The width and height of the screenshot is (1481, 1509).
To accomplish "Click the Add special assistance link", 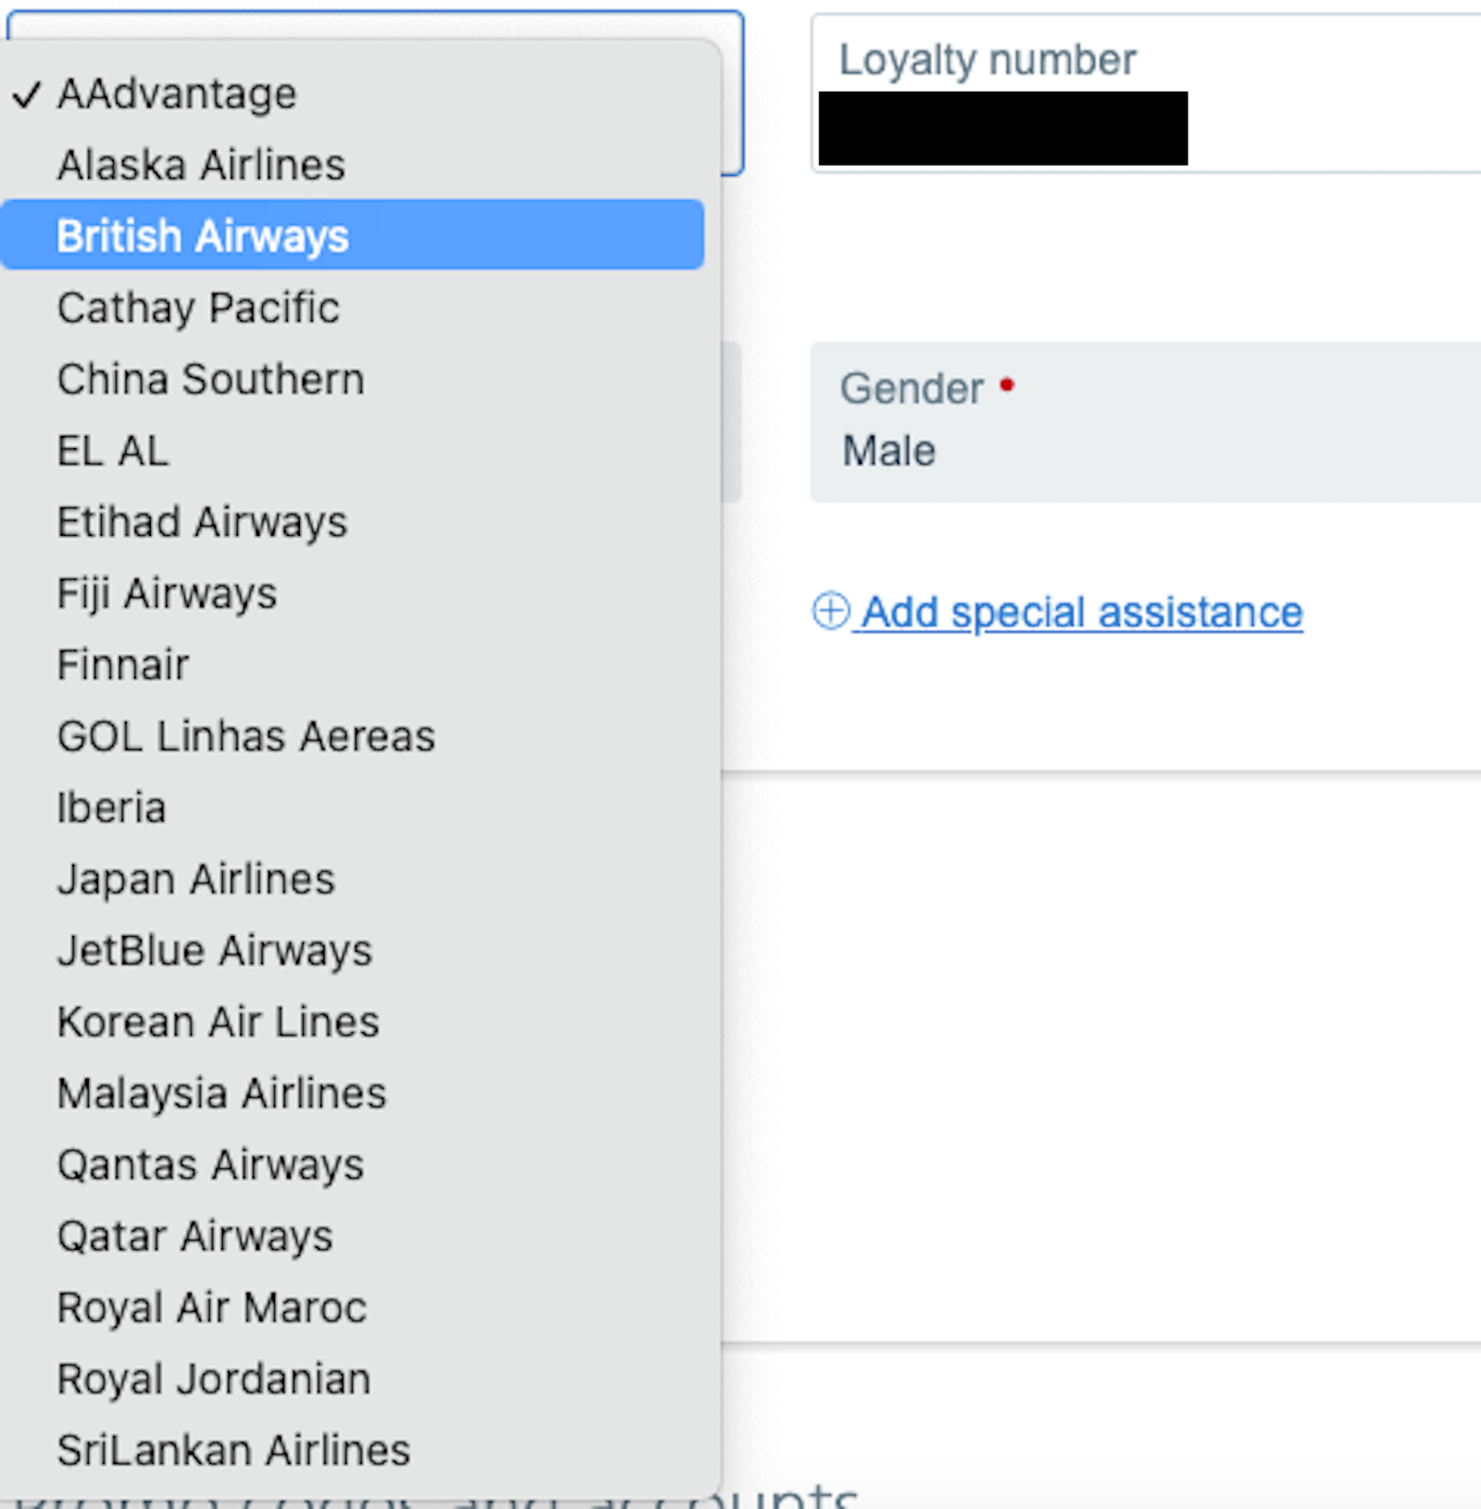I will point(1082,612).
